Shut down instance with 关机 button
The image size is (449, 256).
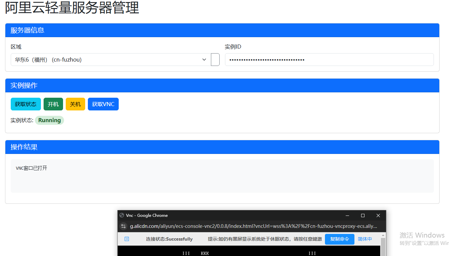click(x=75, y=104)
